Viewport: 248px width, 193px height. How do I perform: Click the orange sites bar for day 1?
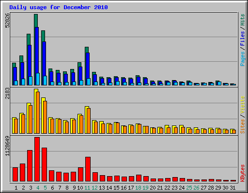(x=16, y=126)
